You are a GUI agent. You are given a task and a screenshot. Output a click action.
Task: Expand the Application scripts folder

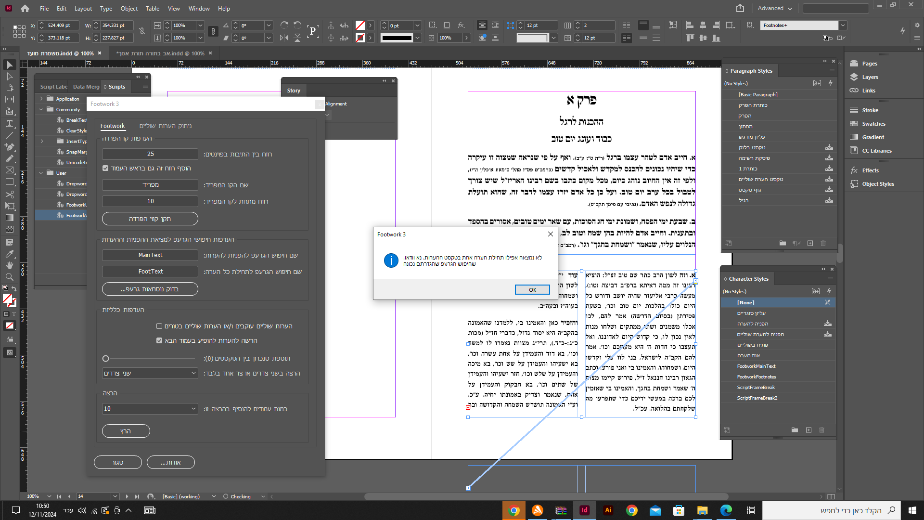click(x=41, y=99)
